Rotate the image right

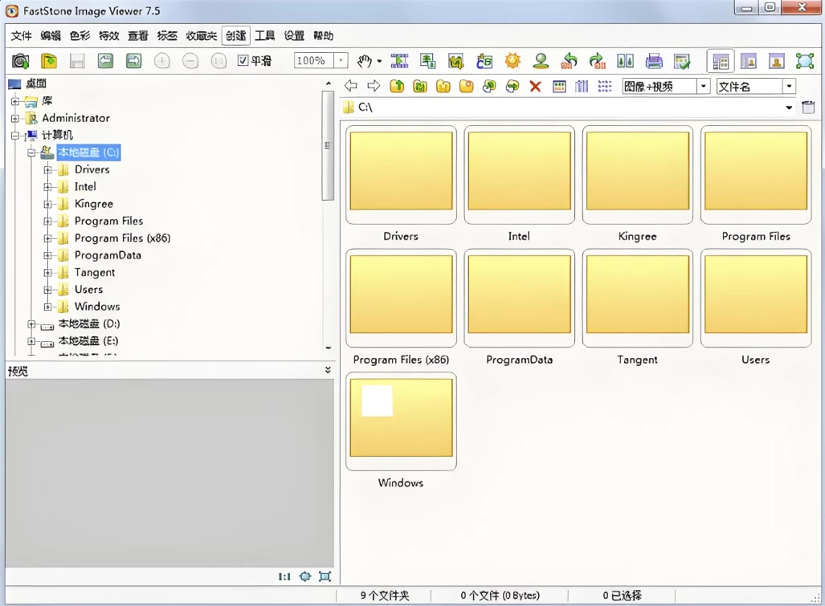595,60
